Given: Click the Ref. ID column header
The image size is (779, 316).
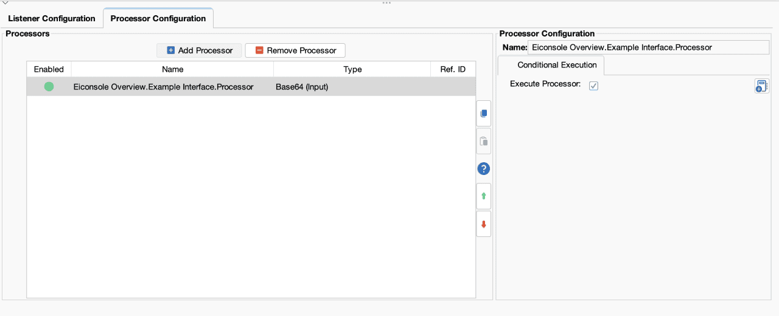Looking at the screenshot, I should pyautogui.click(x=453, y=69).
